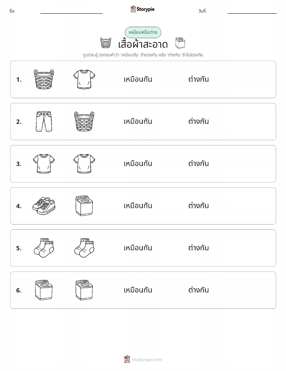The width and height of the screenshot is (286, 371).
Task: Click the laundry basket in row 1
Action: click(44, 79)
